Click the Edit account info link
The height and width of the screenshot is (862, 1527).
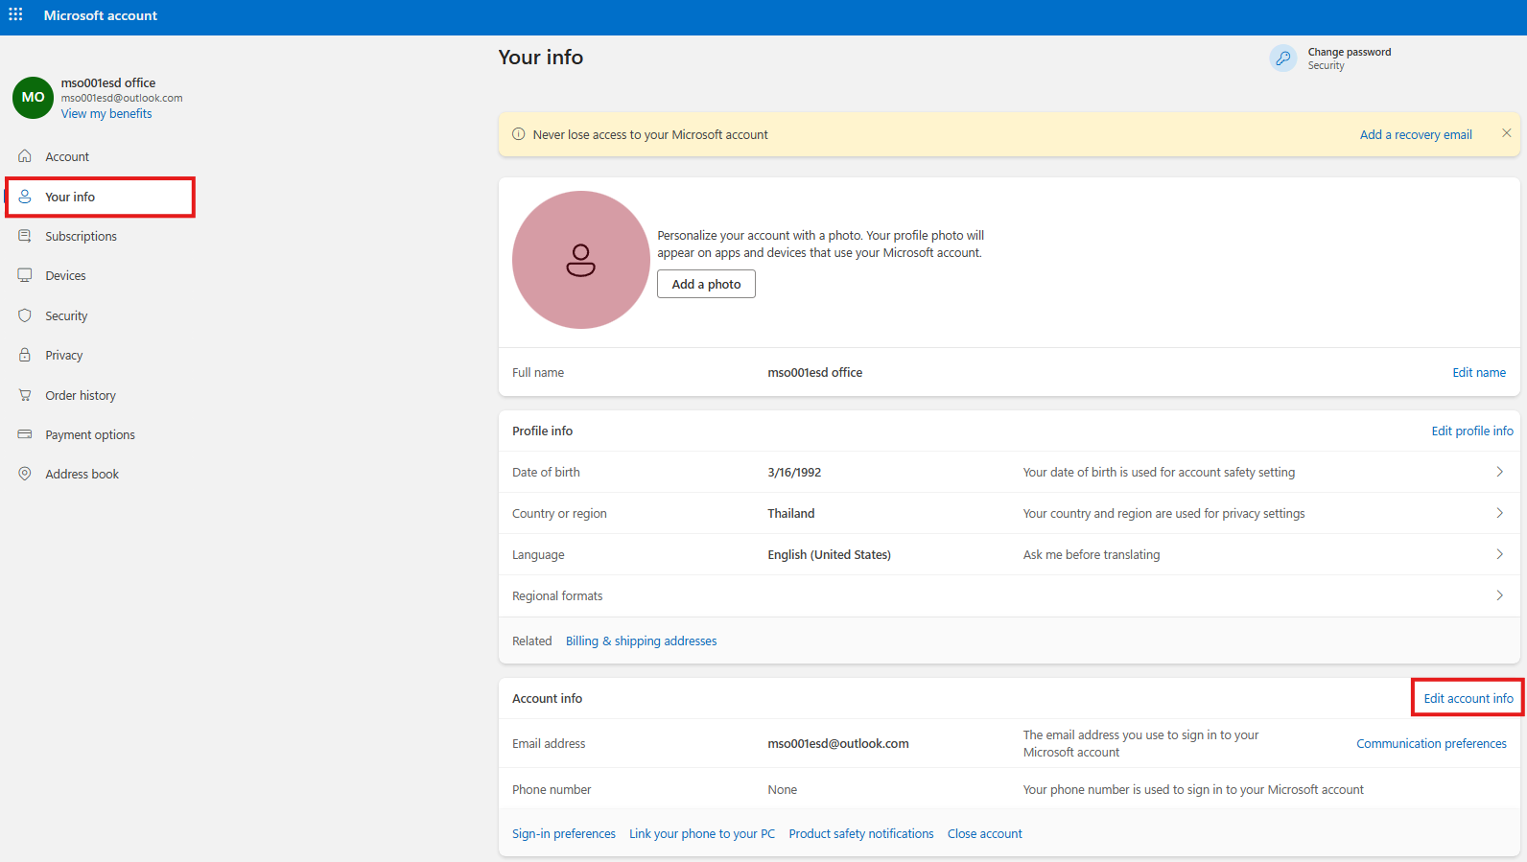tap(1468, 698)
